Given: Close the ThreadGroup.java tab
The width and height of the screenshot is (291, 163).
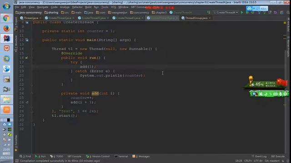Looking at the screenshot, I should pos(210,18).
